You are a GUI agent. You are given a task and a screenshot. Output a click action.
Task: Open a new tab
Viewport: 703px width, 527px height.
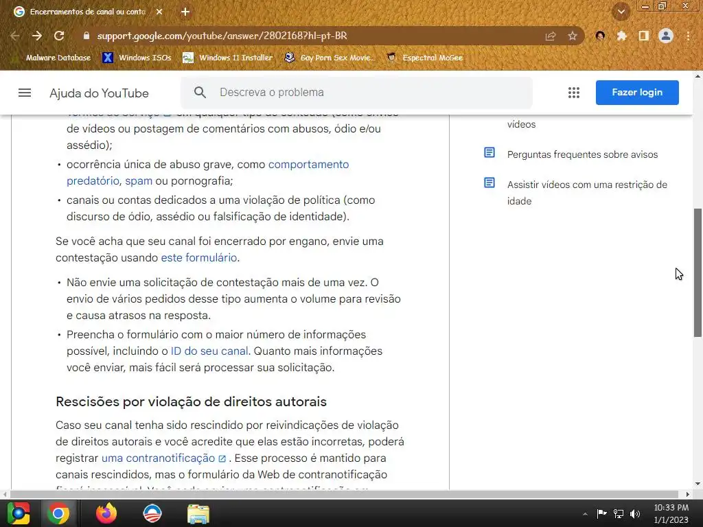point(185,12)
